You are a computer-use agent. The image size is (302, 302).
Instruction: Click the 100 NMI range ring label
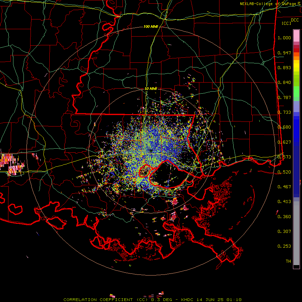[151, 27]
